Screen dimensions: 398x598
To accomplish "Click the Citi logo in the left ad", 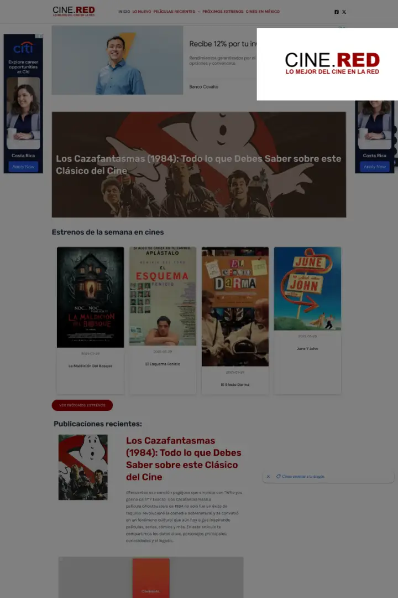I will [23, 48].
